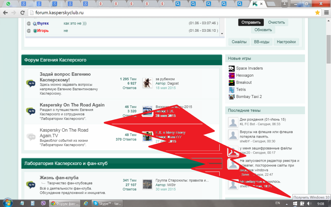
Task: Click the Tetris game icon
Action: (232, 90)
